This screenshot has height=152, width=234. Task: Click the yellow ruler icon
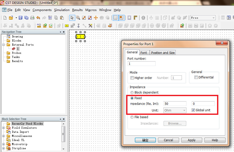point(135,18)
